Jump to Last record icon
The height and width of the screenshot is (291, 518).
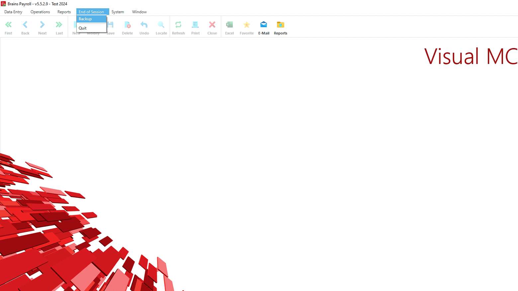[59, 25]
